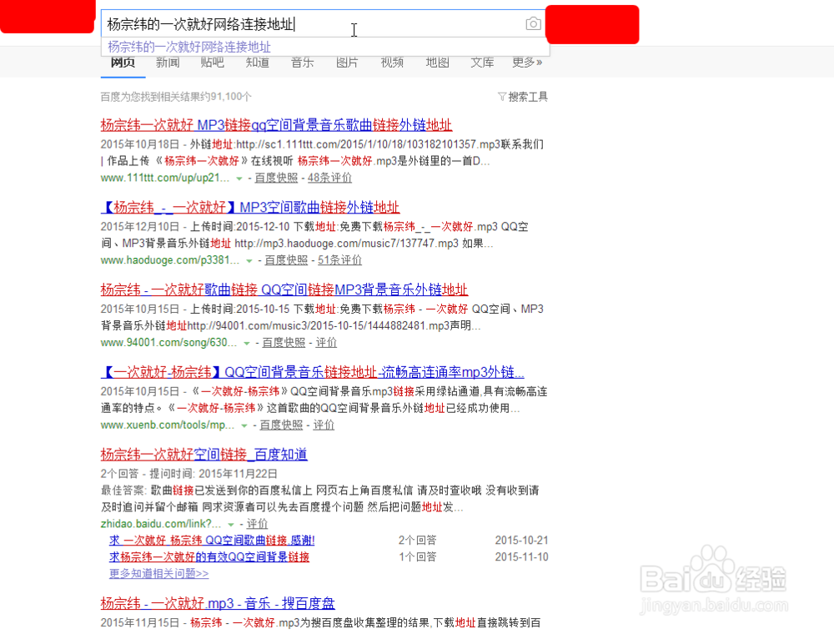Expand dropdown arrow beside www.94001.com URL

[247, 344]
